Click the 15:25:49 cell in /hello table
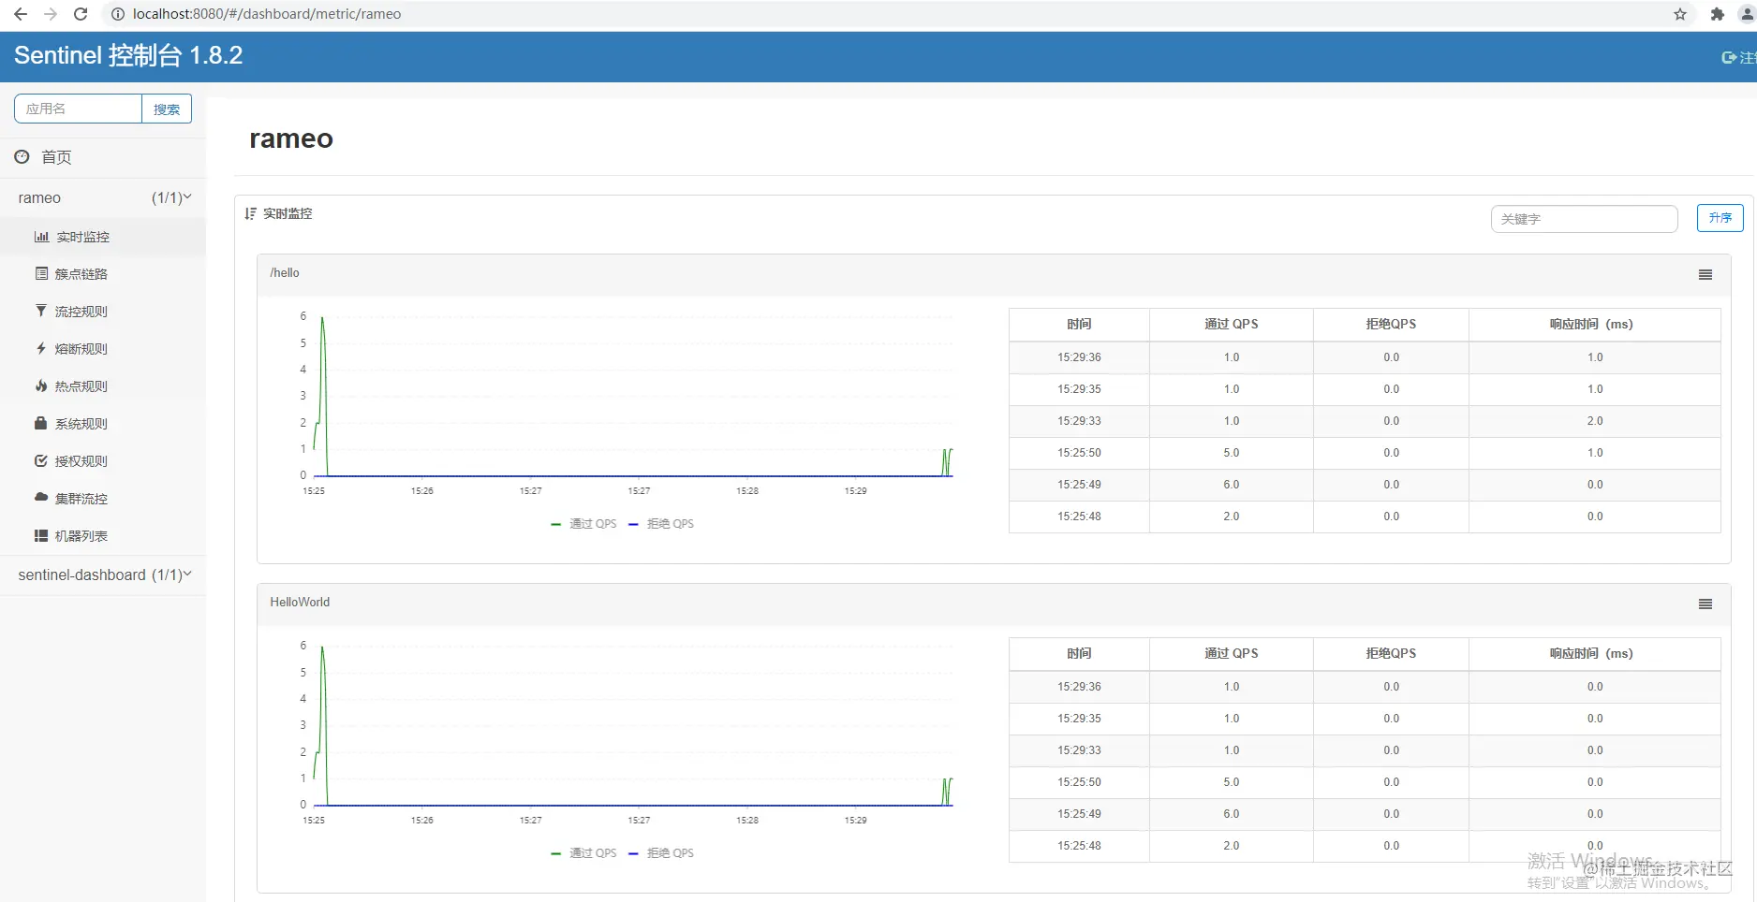The image size is (1757, 902). (1079, 485)
